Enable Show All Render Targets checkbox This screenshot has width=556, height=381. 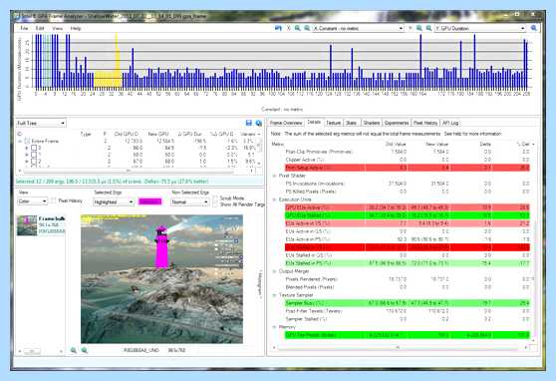pos(215,204)
